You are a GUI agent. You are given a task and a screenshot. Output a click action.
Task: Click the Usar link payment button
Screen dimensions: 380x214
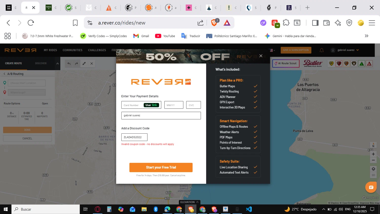pyautogui.click(x=151, y=105)
